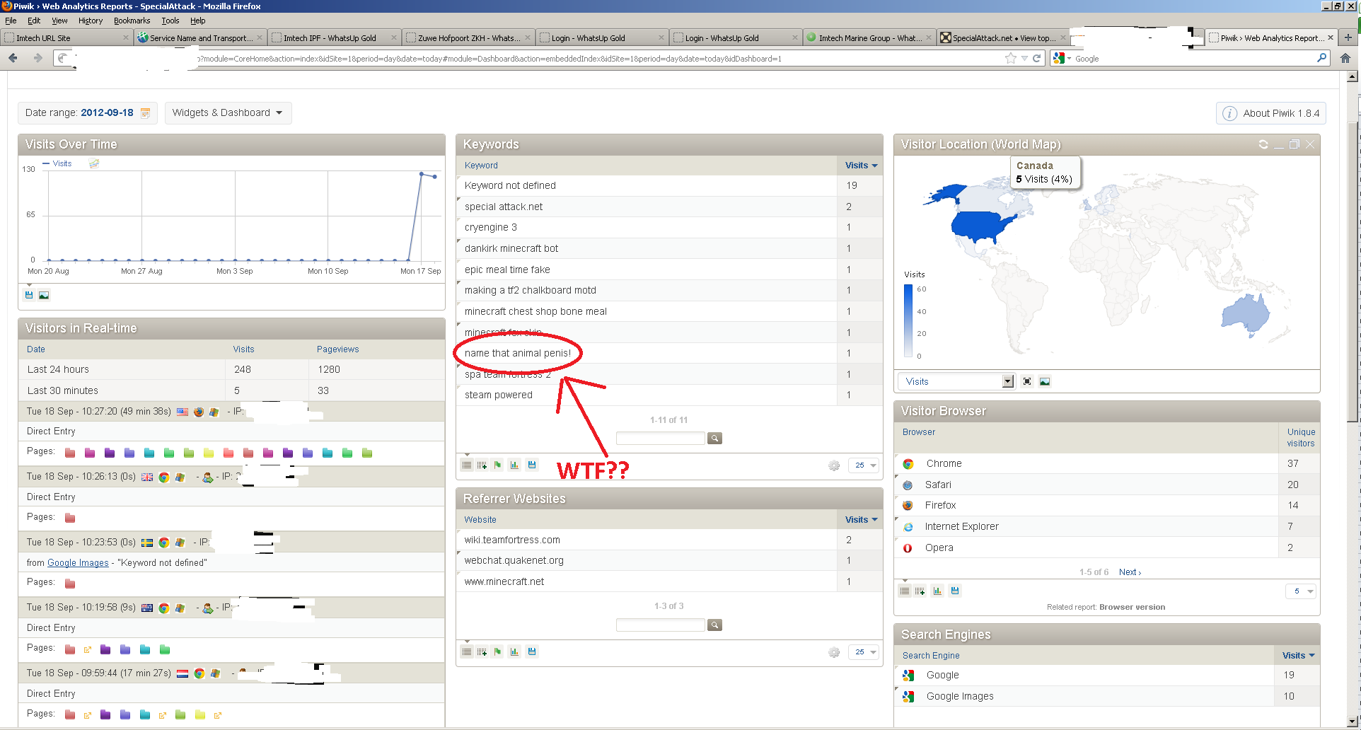
Task: Refresh the Visitor Location world map widget
Action: (1263, 144)
